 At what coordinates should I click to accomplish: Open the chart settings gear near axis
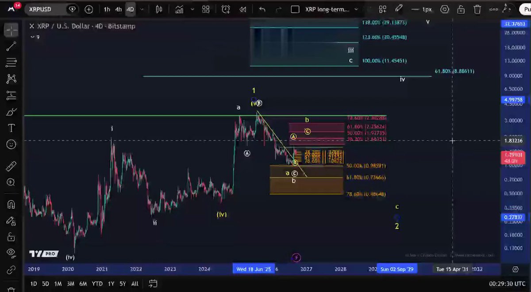tap(516, 269)
